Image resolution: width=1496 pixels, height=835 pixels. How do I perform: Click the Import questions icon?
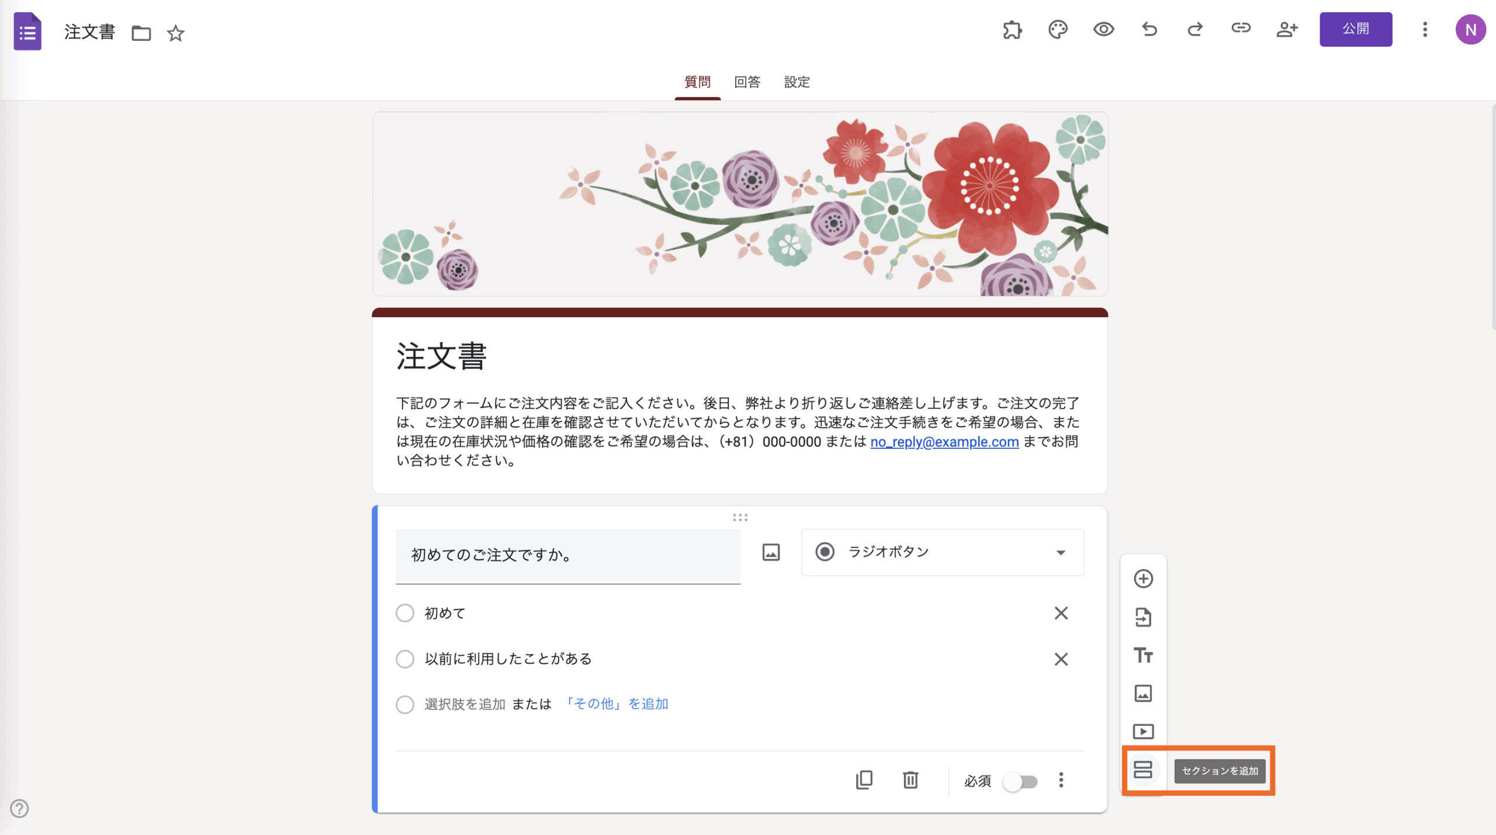[1143, 617]
